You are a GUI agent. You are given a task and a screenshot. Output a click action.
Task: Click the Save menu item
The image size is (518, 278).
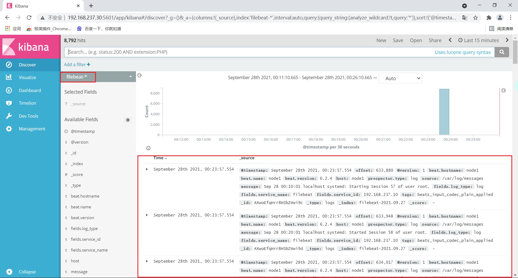[398, 40]
